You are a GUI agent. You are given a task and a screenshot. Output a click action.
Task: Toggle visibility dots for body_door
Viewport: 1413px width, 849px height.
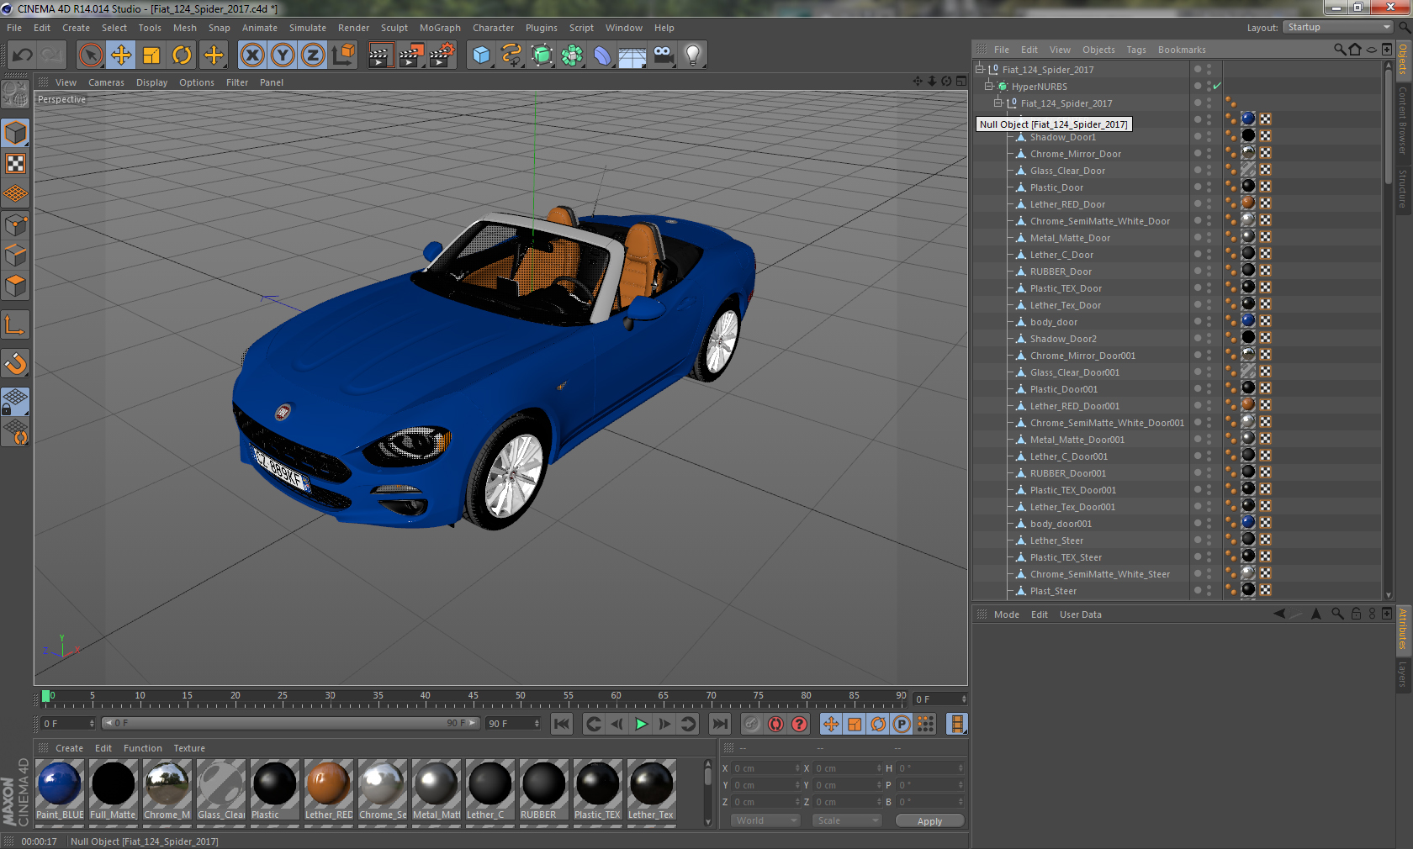(1209, 322)
